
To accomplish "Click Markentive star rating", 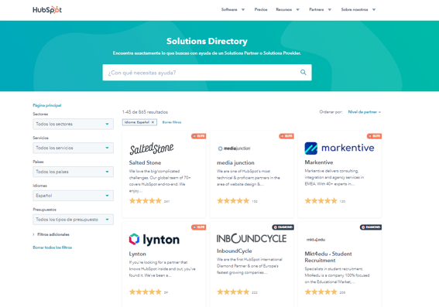I will tap(321, 201).
